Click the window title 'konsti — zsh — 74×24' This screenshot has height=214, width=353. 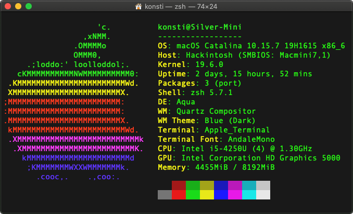[181, 7]
